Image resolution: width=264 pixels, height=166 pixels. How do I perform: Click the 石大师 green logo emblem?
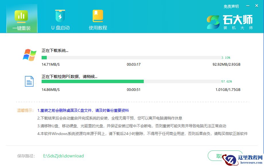click(213, 22)
